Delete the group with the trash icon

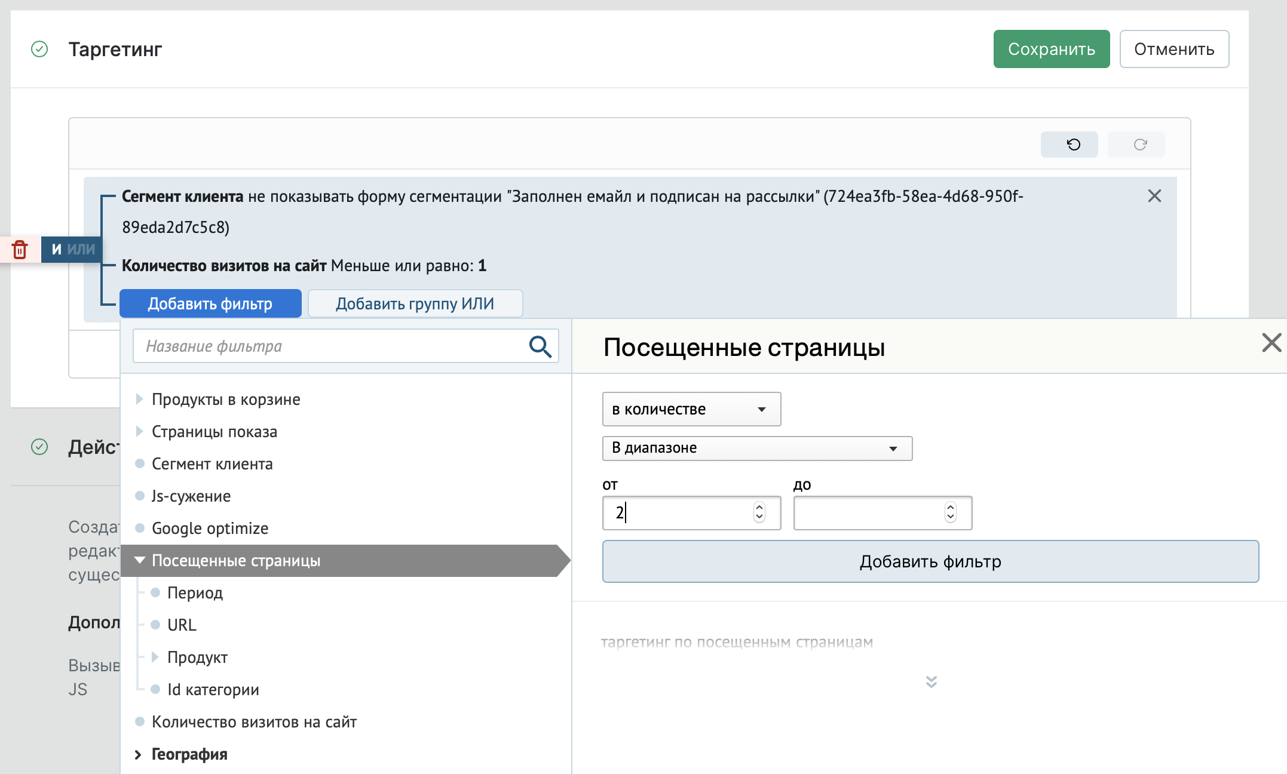pos(20,249)
